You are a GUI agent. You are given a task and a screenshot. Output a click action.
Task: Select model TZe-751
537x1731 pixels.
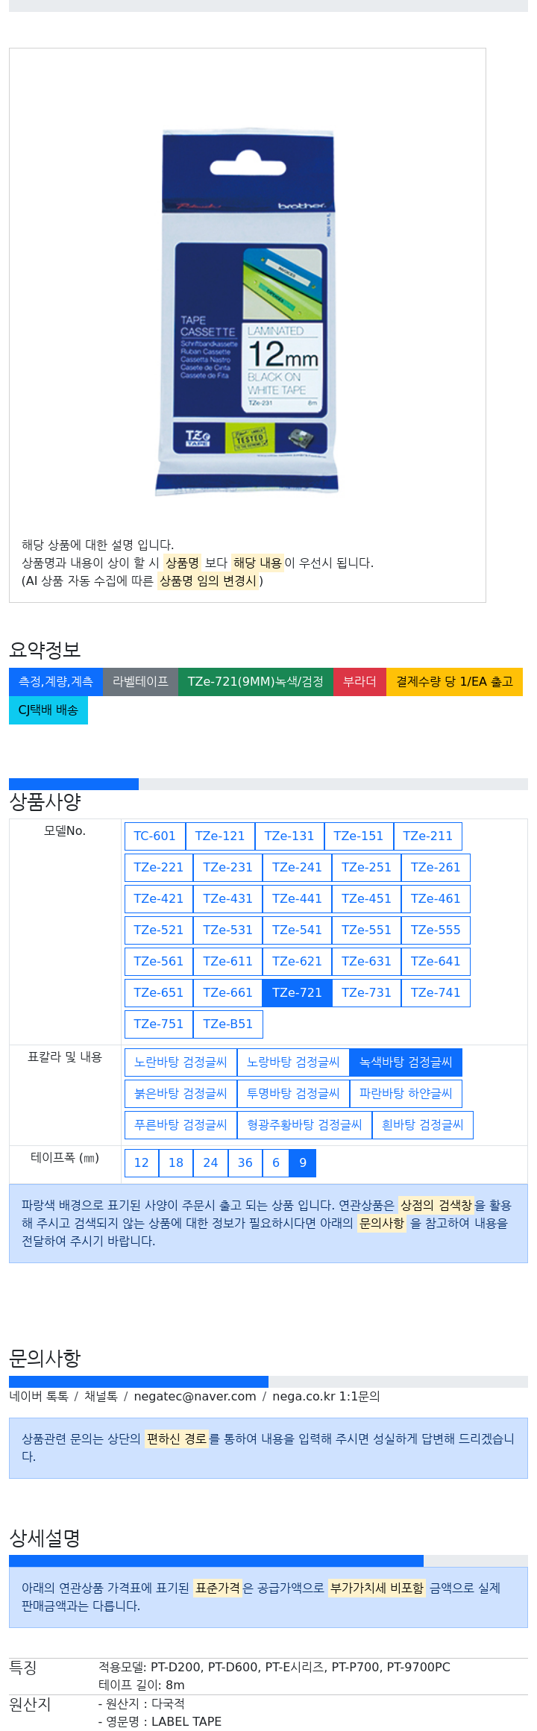point(158,1024)
